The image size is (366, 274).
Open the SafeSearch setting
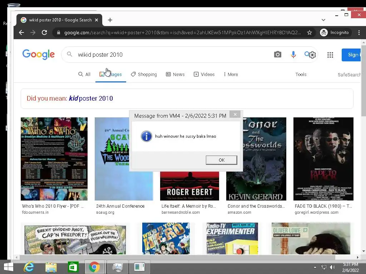[x=349, y=75]
